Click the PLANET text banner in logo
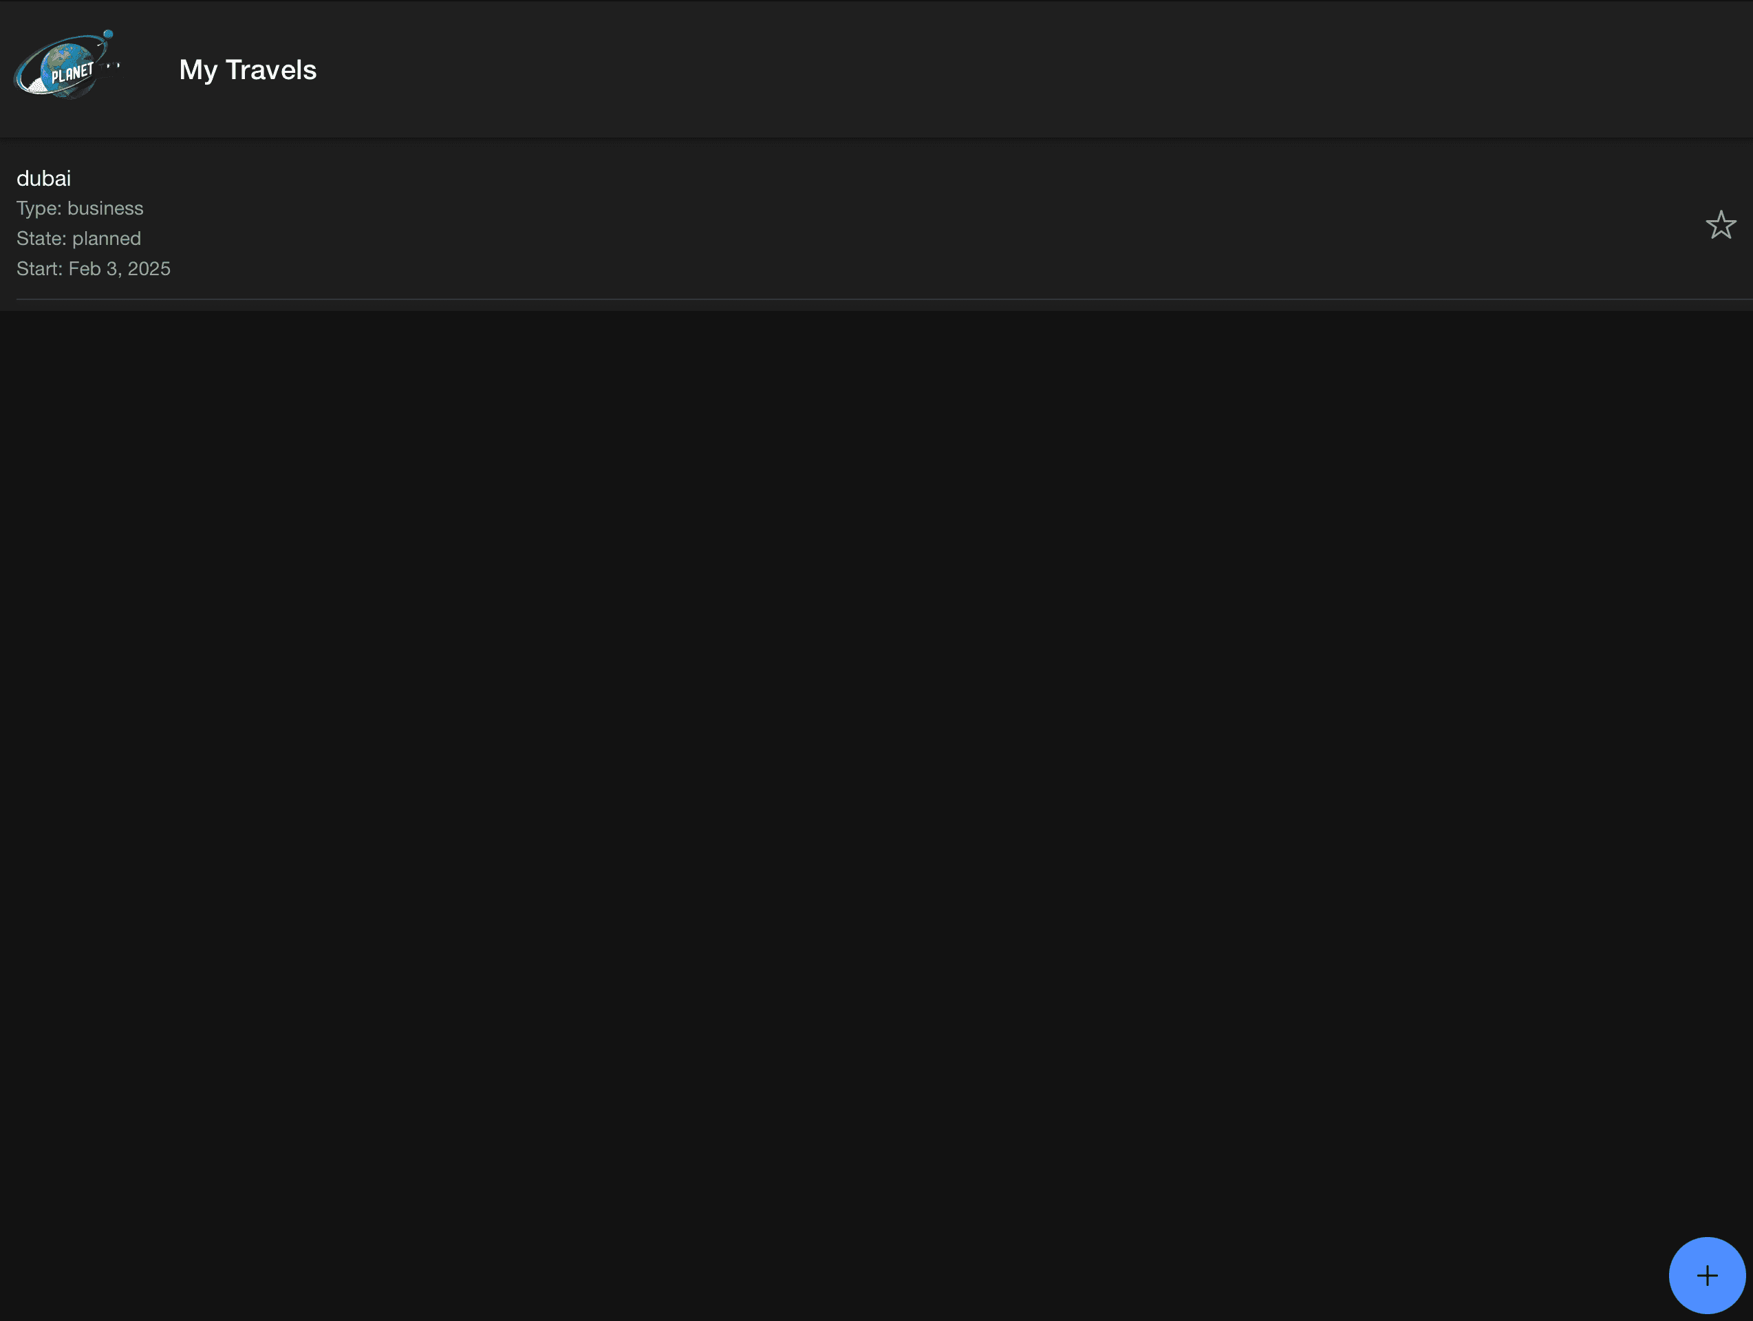This screenshot has width=1753, height=1321. 72,74
